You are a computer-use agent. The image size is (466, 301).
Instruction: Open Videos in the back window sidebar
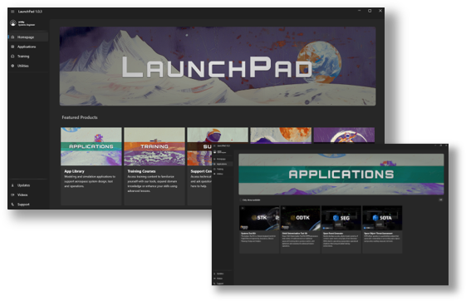tap(28, 195)
